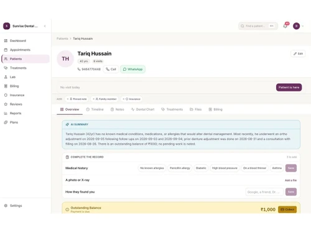Toggle the Asthma chip
This screenshot has width=311, height=233.
pos(277,168)
